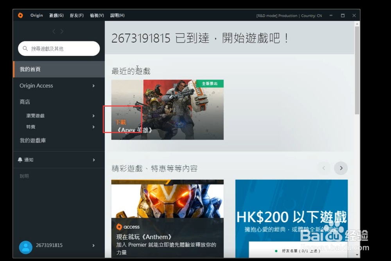
Task: Select 我的首頁 in sidebar
Action: pyautogui.click(x=59, y=69)
